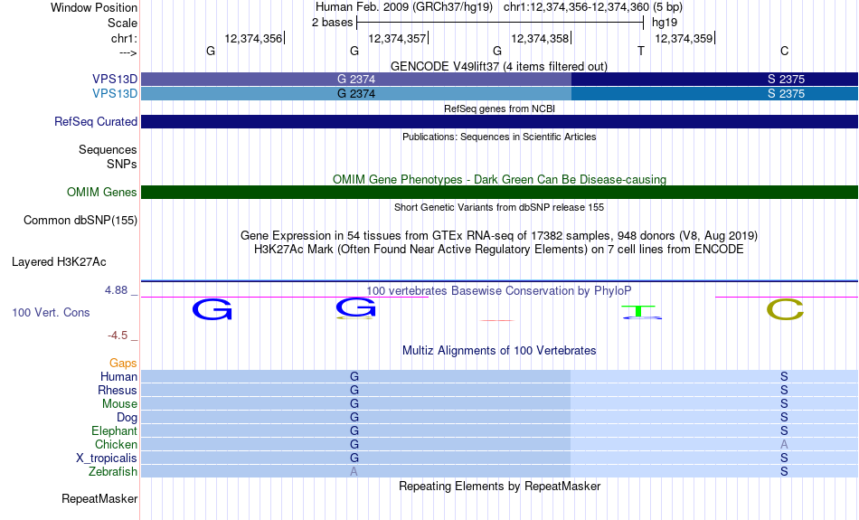Click 100 vertebrates Basewise Conservation by PhyloP title
Viewport: 859px width, 520px height.
point(499,291)
